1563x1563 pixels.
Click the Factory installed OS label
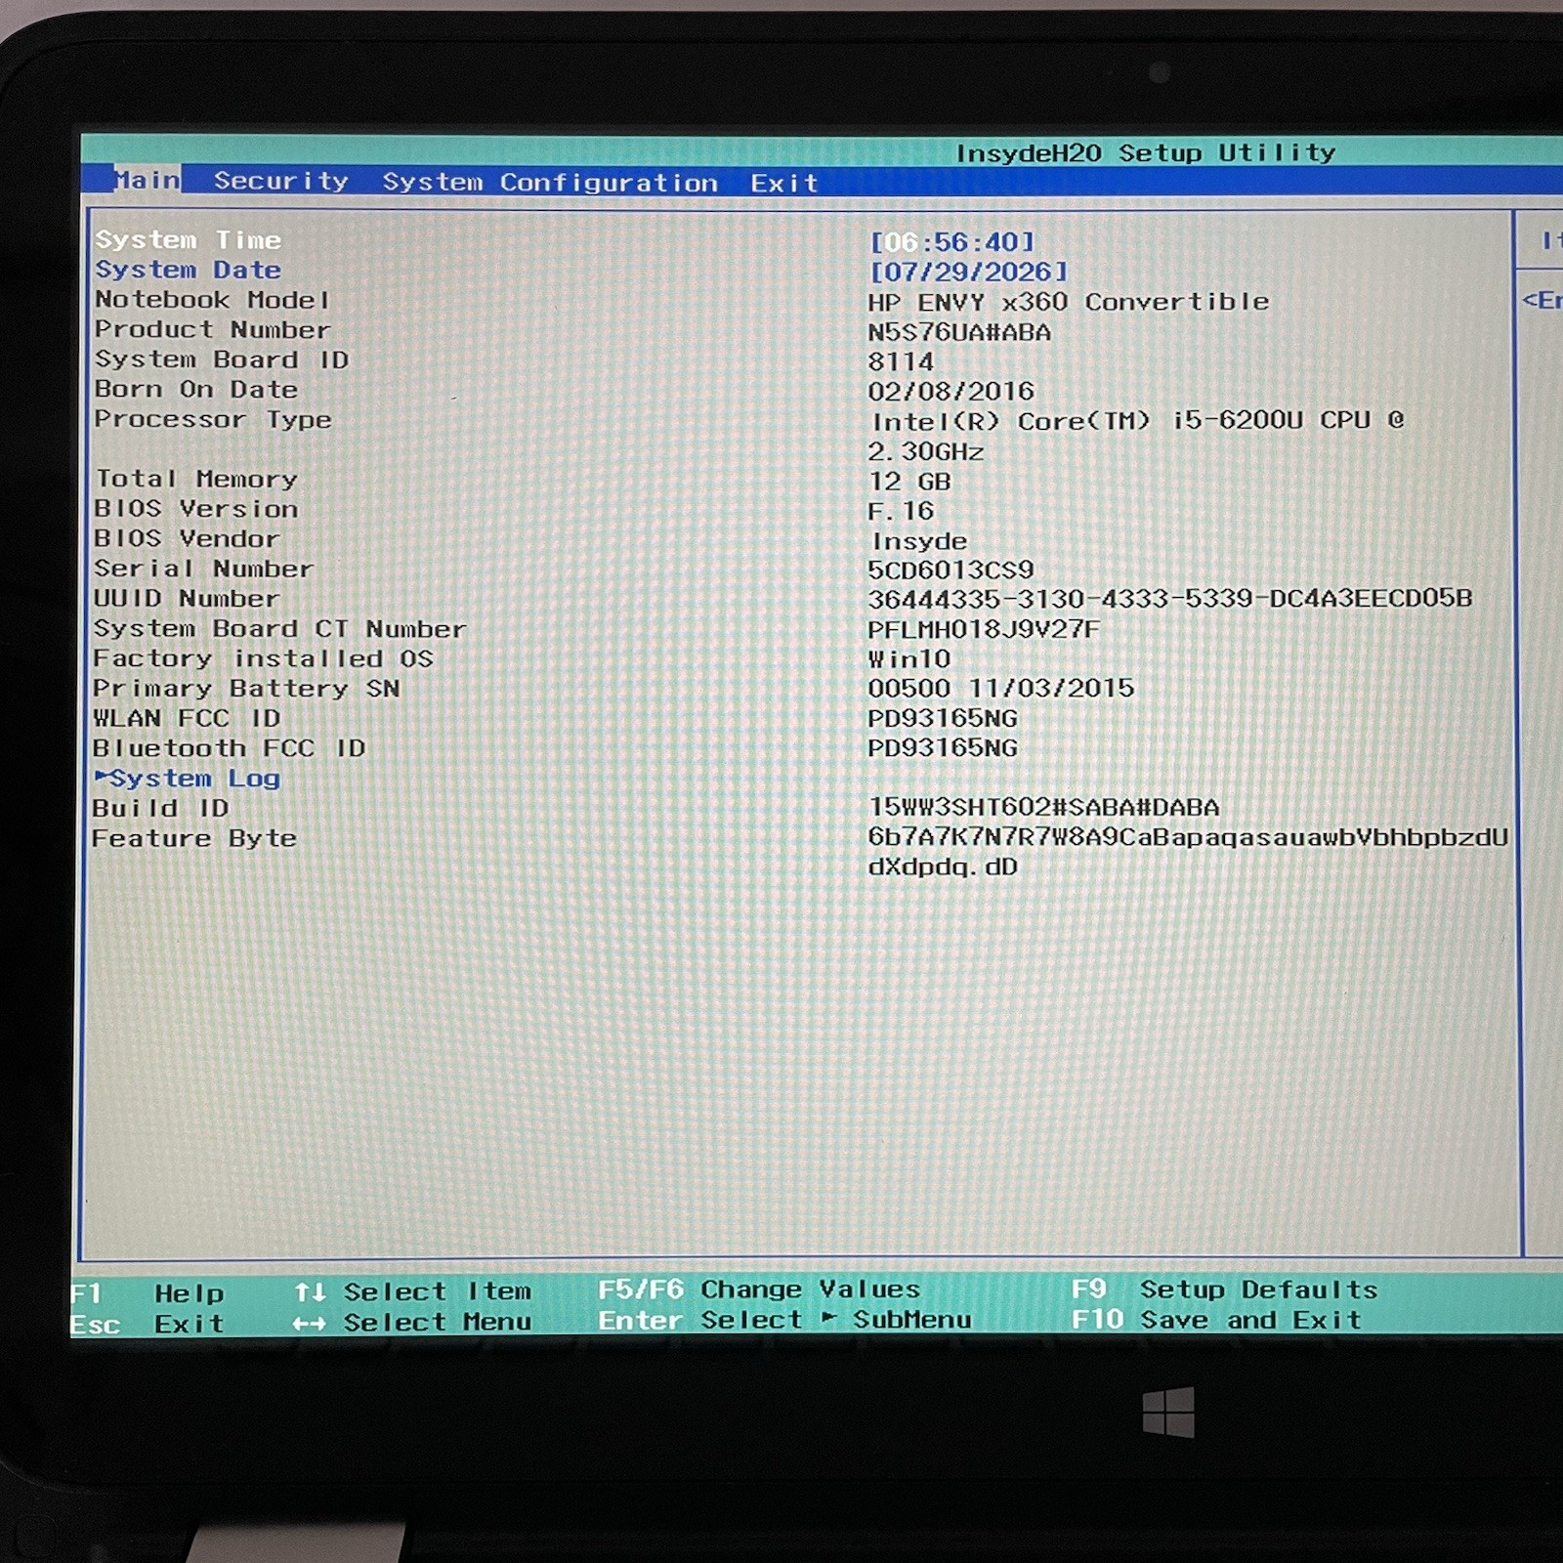click(263, 658)
